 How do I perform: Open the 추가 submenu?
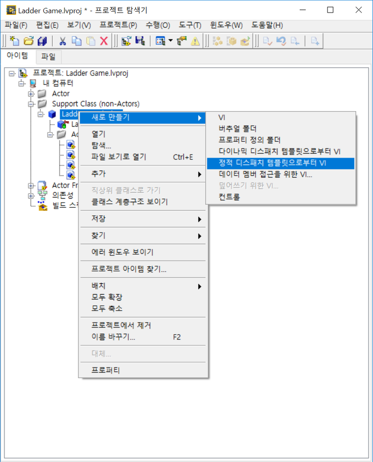point(143,174)
